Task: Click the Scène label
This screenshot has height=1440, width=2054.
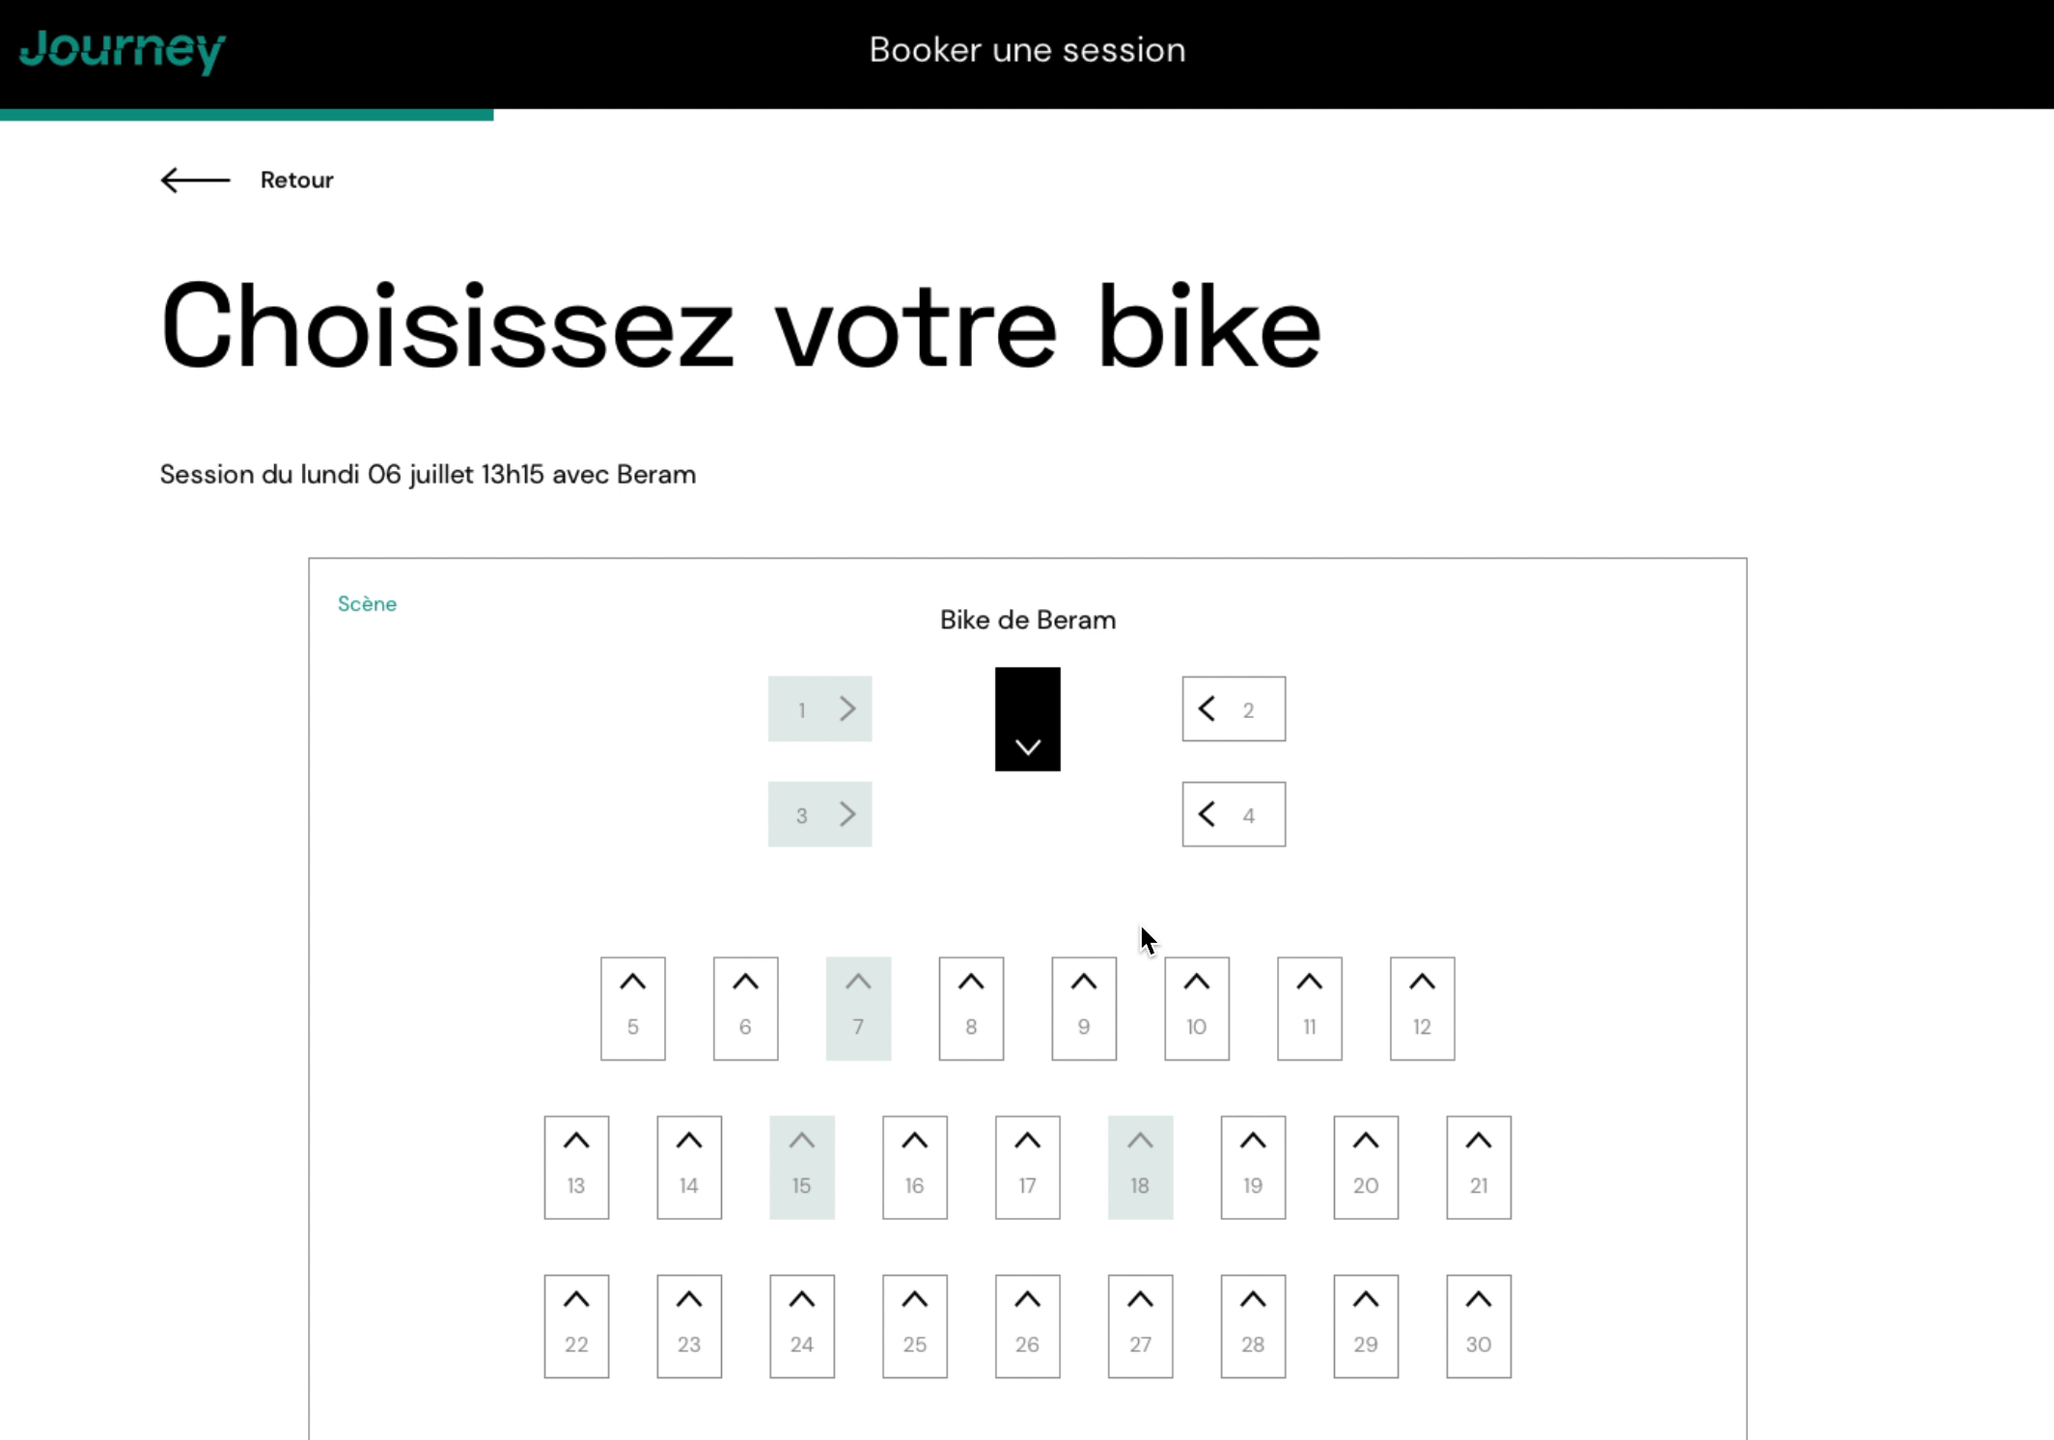Action: [367, 604]
